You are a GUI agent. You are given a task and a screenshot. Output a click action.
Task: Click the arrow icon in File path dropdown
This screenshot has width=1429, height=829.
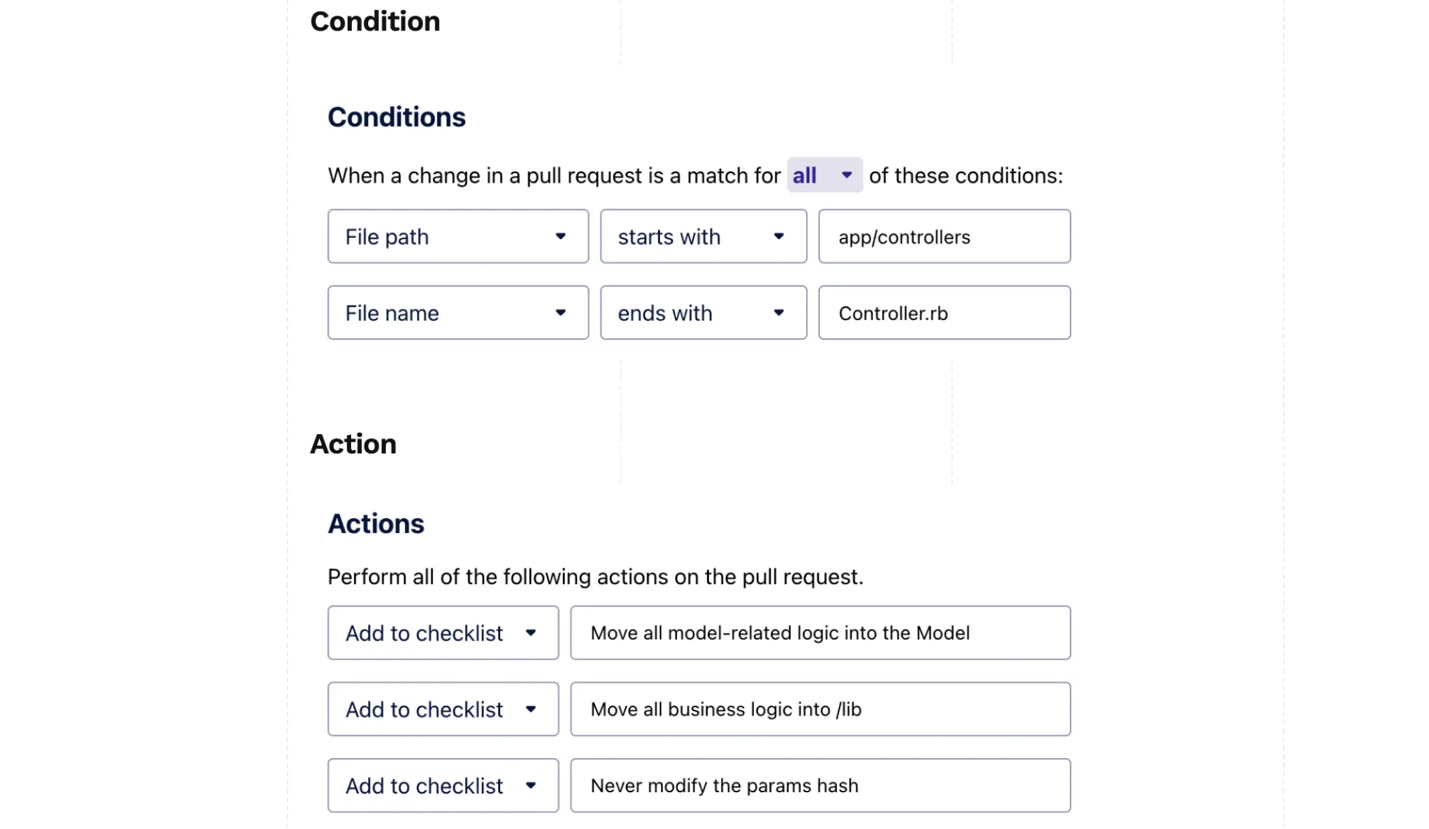[x=561, y=236]
